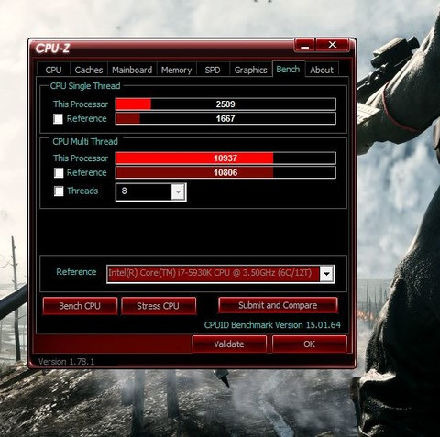This screenshot has height=437, width=440.
Task: Click the CPUID Benchmark Version 15.01.64 text
Action: [x=272, y=325]
